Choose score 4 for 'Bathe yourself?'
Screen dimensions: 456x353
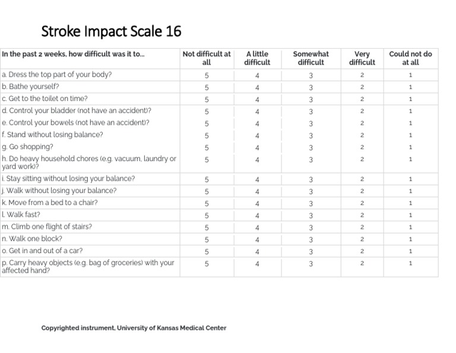coord(257,87)
